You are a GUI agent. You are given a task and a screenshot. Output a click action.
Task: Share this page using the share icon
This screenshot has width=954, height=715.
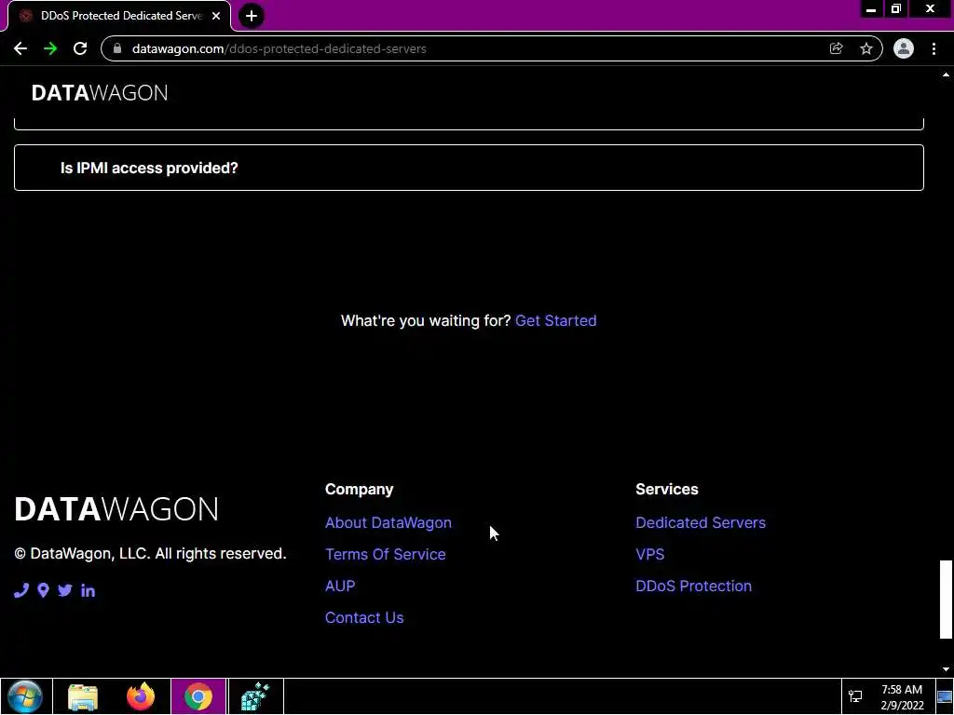click(x=836, y=48)
